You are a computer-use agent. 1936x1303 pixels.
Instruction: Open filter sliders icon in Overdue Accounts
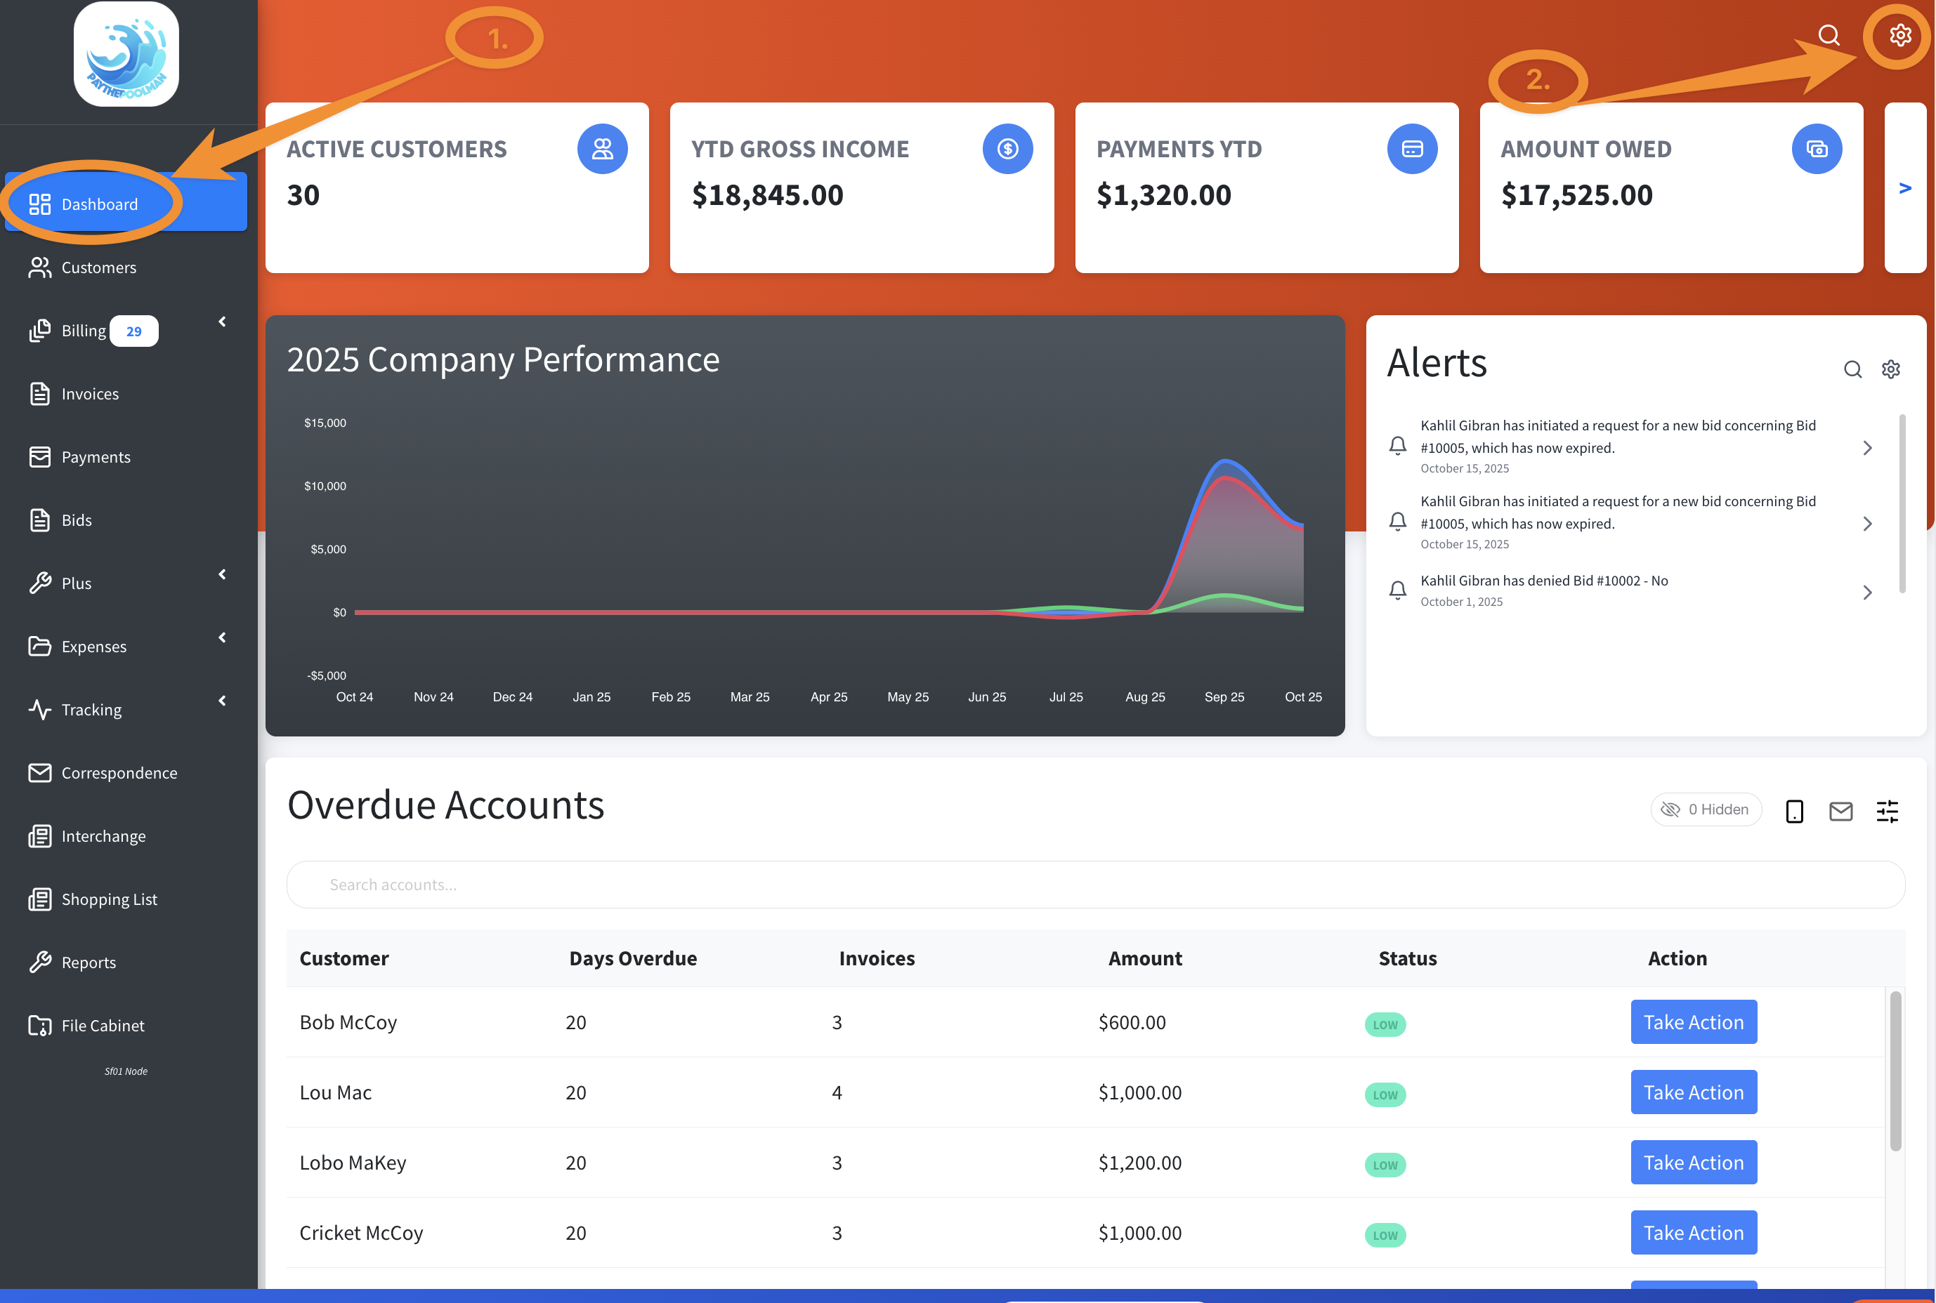point(1887,811)
